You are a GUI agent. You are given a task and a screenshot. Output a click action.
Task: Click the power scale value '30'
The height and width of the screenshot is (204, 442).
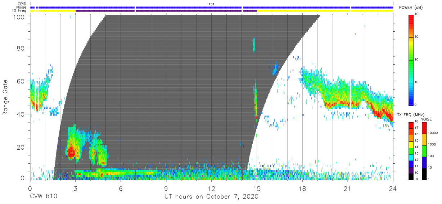(x=416, y=37)
